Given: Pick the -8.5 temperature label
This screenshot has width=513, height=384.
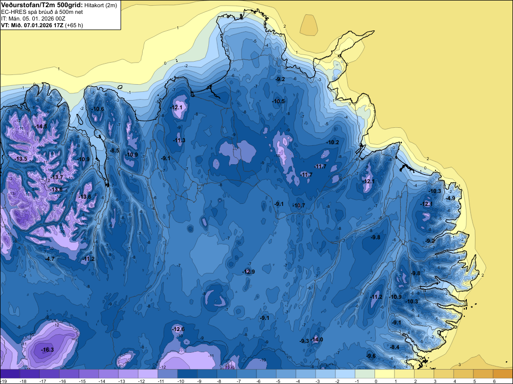Looking at the screenshot, I should click(x=114, y=150).
